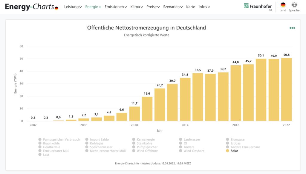Open the Infos menu
The height and width of the screenshot is (174, 306).
coord(203,7)
